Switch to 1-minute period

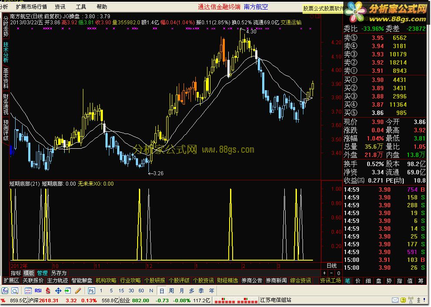[101, 291]
